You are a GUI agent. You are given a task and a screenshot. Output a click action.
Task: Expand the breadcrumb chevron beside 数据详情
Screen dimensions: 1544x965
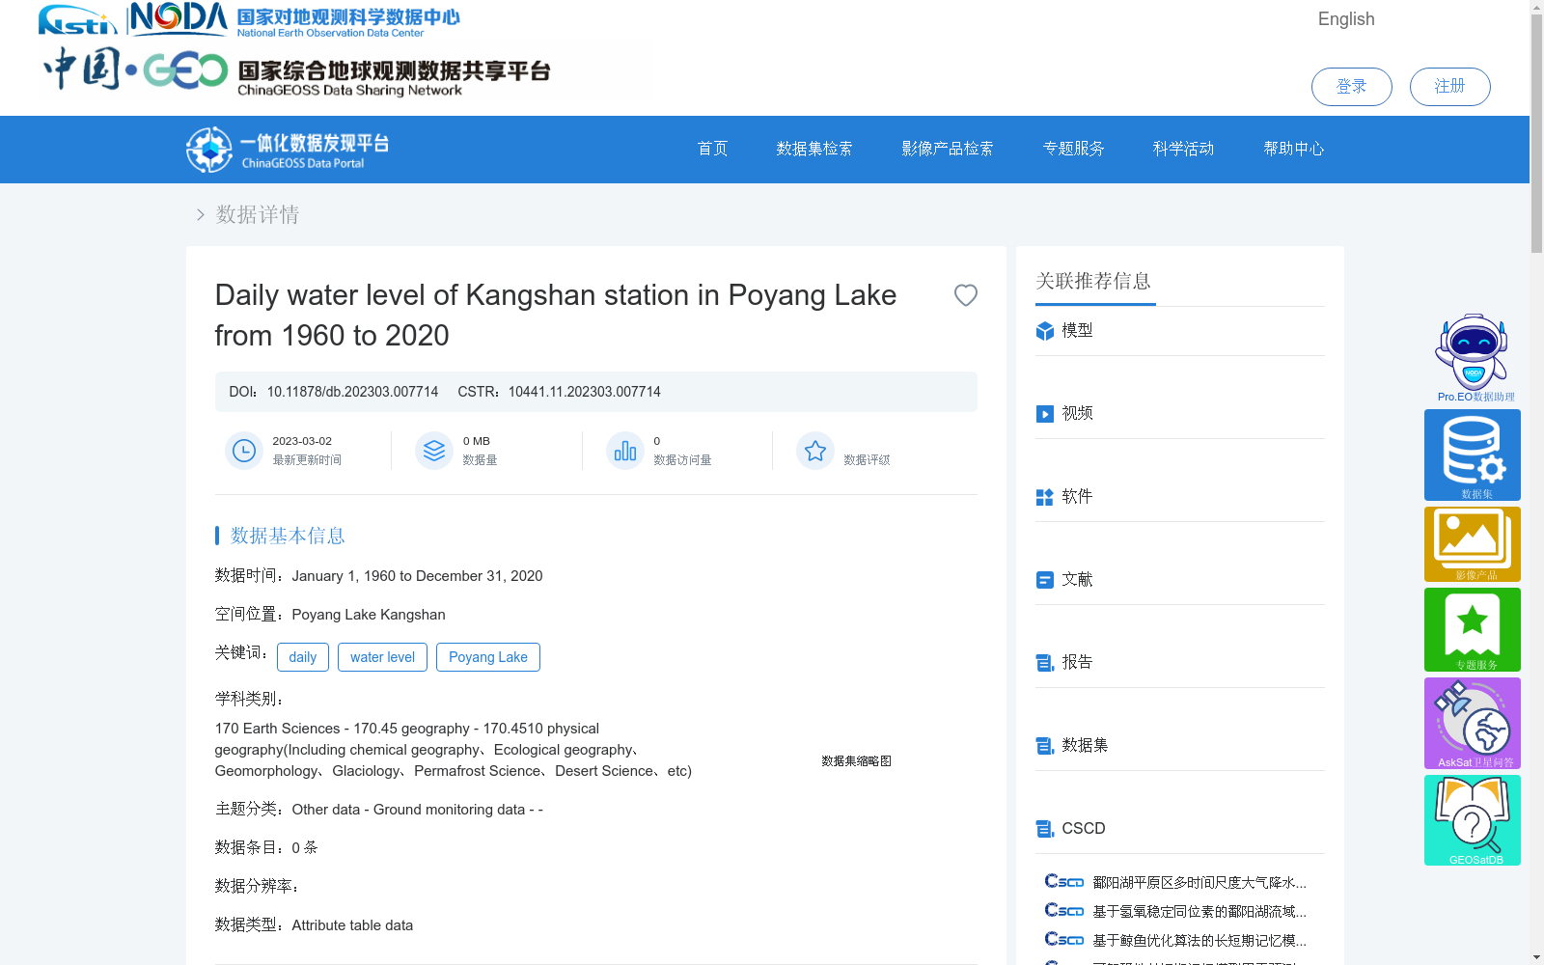click(200, 214)
